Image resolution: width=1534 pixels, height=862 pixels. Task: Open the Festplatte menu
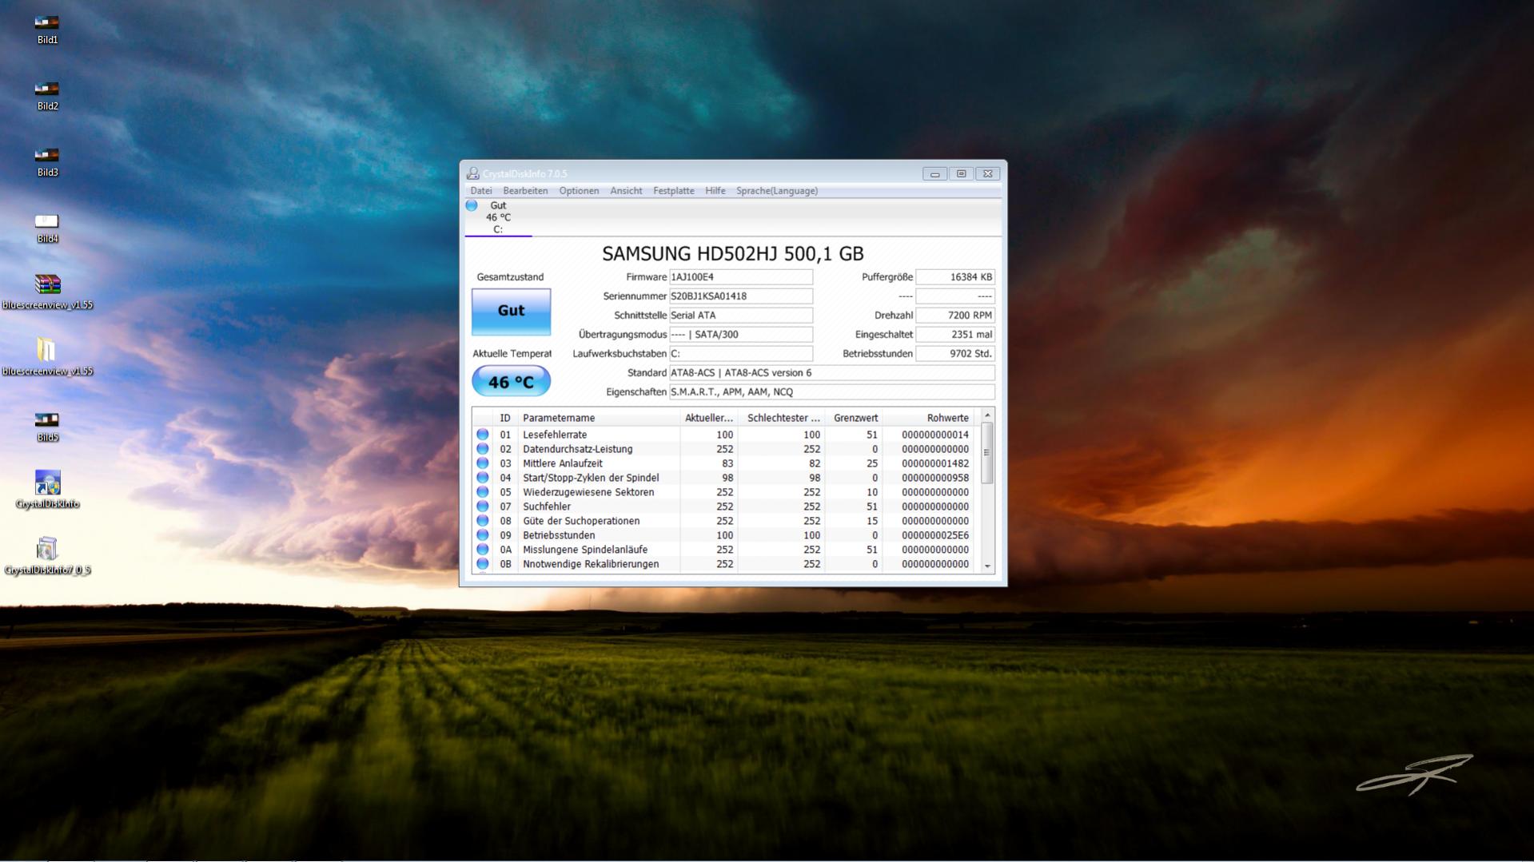pos(674,191)
